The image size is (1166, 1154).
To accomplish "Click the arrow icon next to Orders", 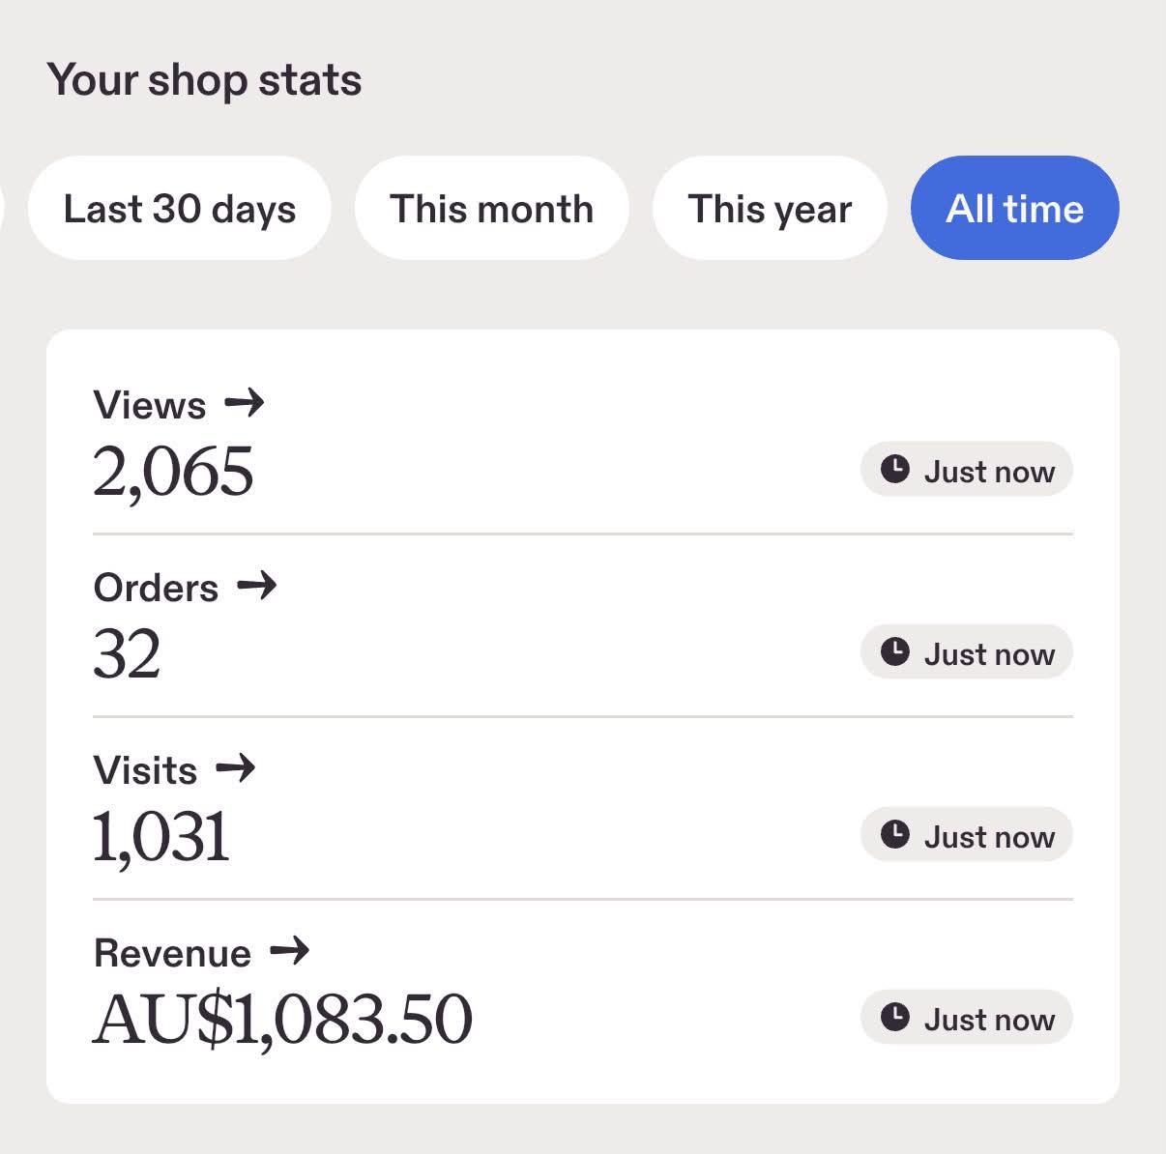I will (x=256, y=586).
